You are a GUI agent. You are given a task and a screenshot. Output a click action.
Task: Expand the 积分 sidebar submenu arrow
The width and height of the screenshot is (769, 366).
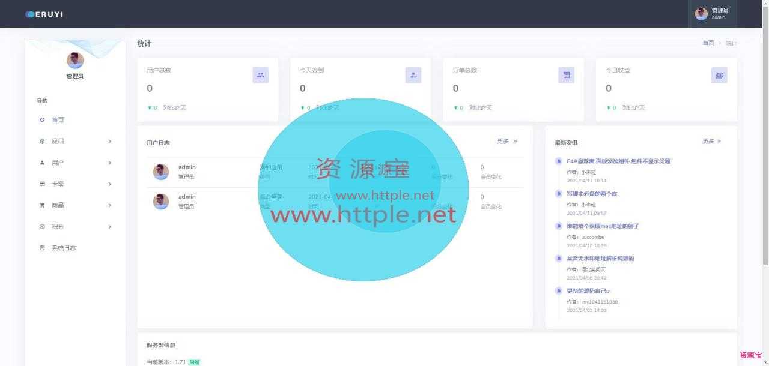(110, 227)
